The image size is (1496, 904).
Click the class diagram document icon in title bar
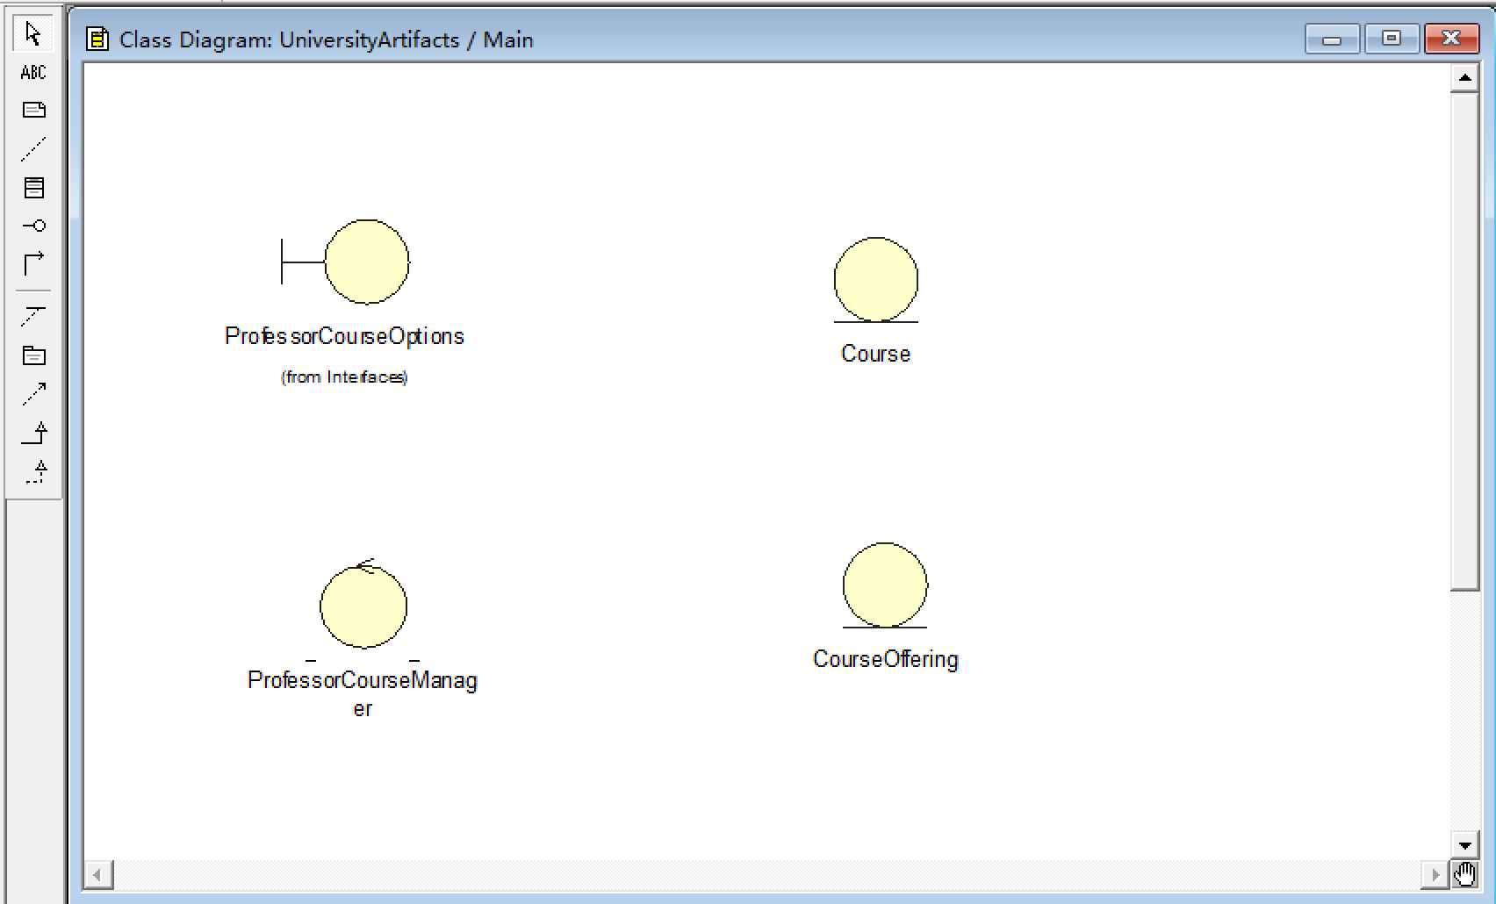coord(97,39)
